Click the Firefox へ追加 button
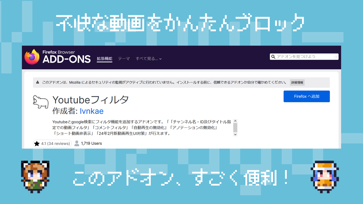Viewport: 363px width, 204px height. (x=307, y=96)
